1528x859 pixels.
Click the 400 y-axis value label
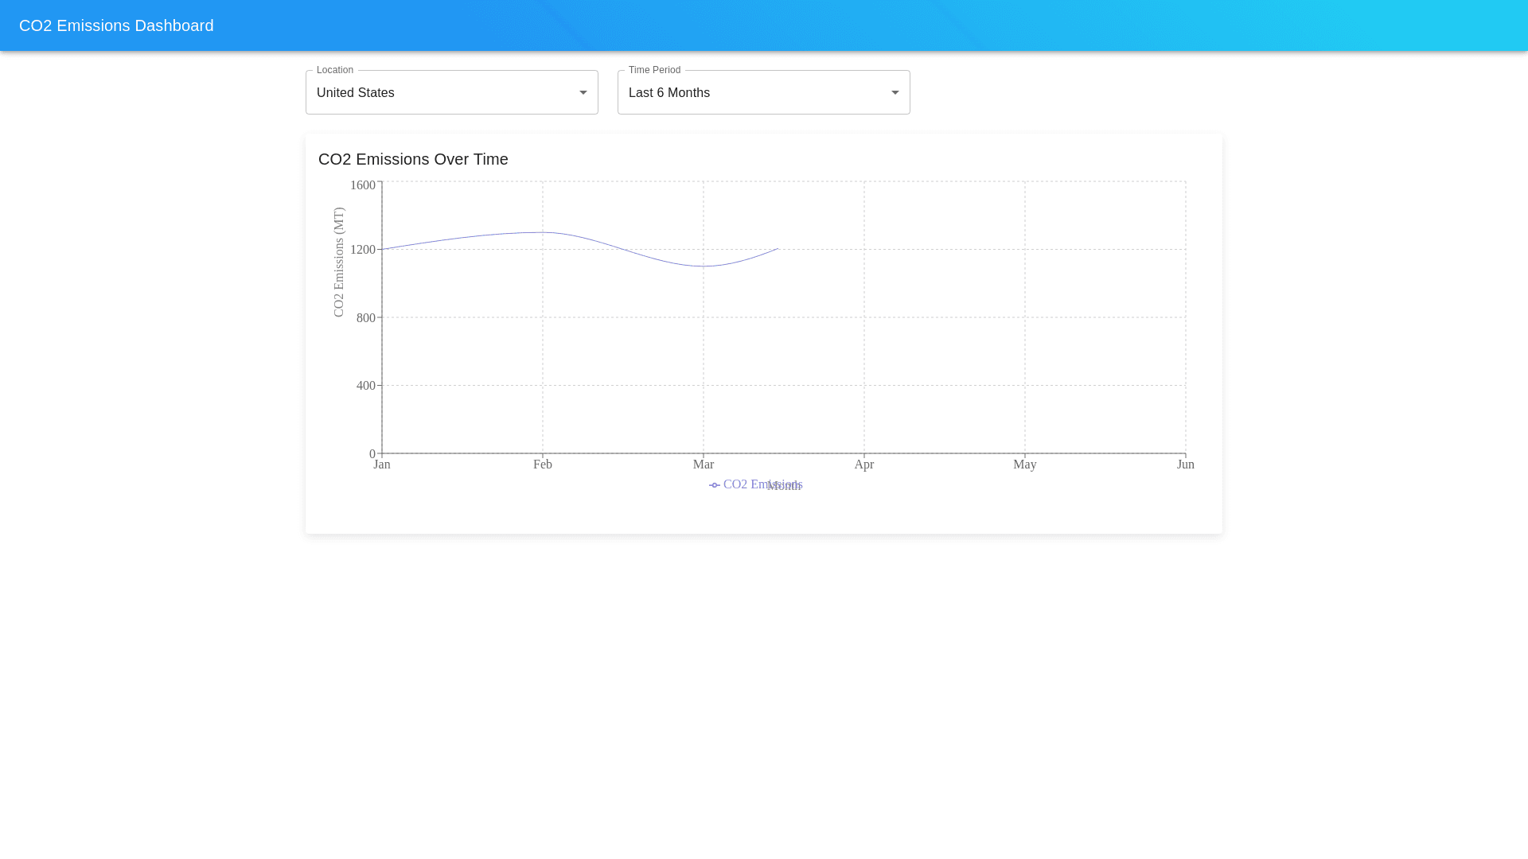pos(365,386)
